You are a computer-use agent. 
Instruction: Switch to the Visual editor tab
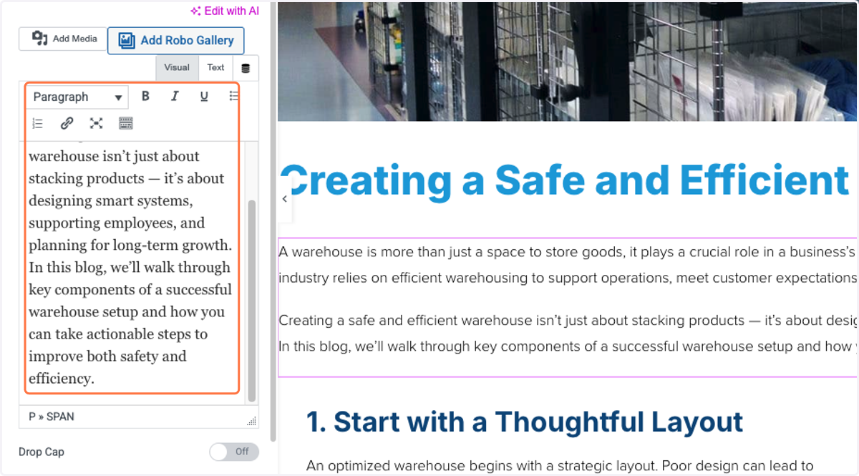177,67
